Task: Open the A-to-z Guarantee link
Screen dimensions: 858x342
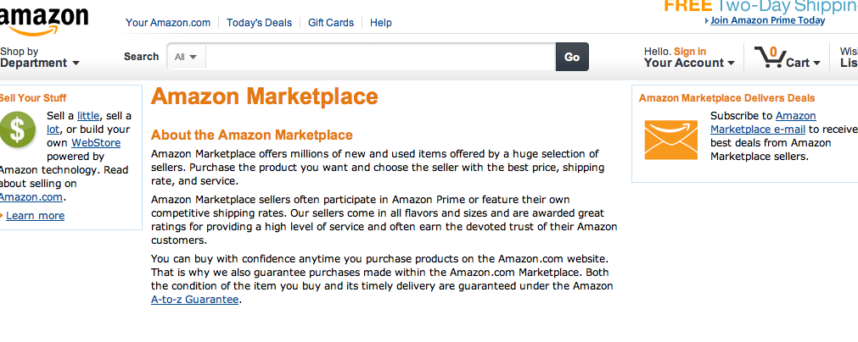Action: (194, 300)
